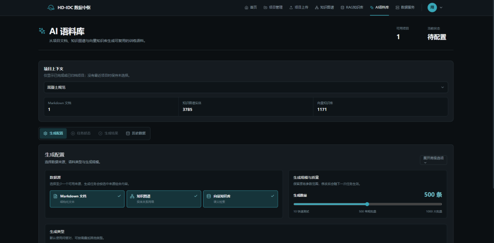Navigate to 知识图谱 in the navbar
494x243 pixels.
point(324,8)
